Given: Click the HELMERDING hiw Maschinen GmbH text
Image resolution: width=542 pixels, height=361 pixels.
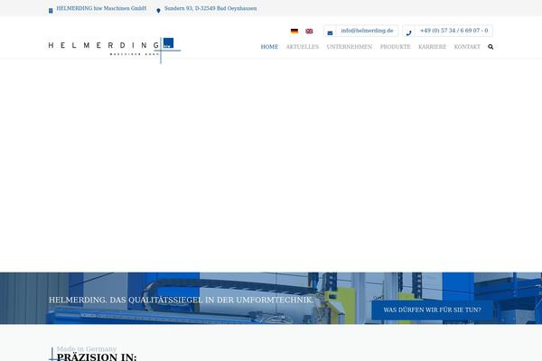Looking at the screenshot, I should point(101,8).
